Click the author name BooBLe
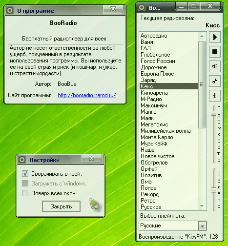This screenshot has height=246, width=228. pyautogui.click(x=67, y=84)
